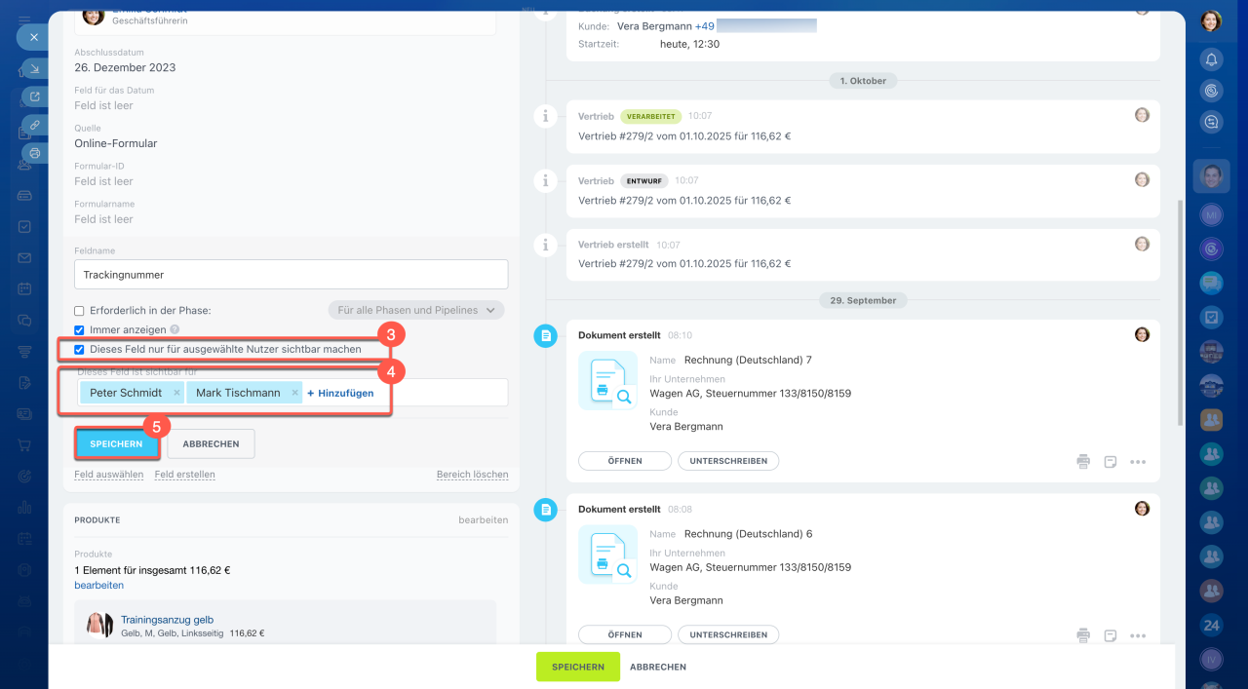The image size is (1248, 689).
Task: Open the notifications bell icon
Action: click(x=1211, y=60)
